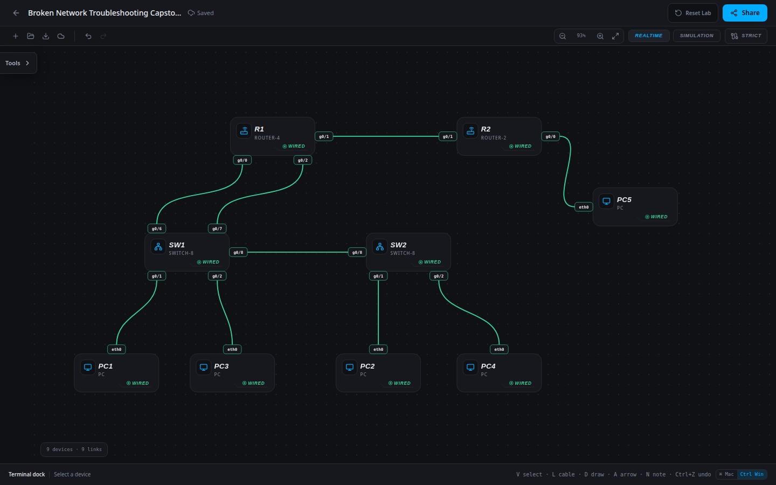This screenshot has height=485, width=776.
Task: Zoom out of the canvas
Action: tap(563, 36)
